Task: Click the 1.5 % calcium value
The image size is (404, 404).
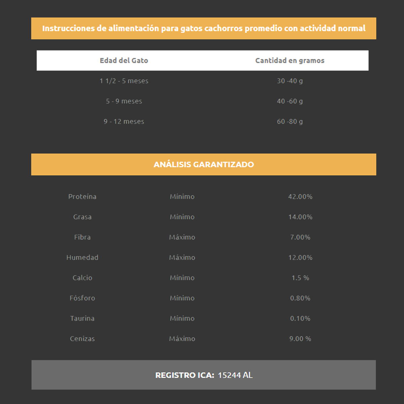Action: pos(300,278)
